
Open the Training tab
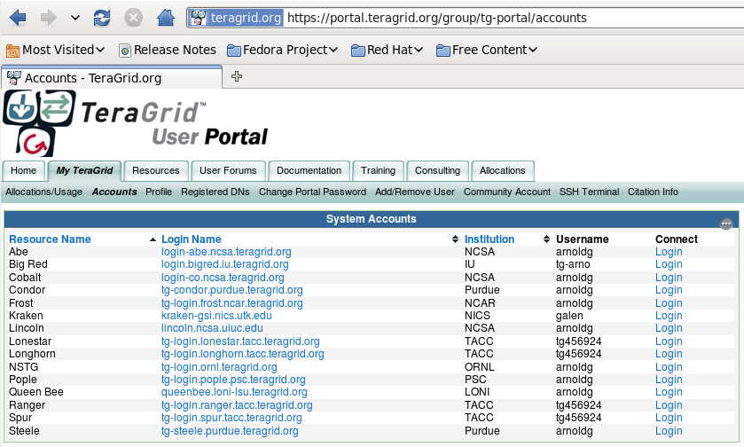pos(378,171)
